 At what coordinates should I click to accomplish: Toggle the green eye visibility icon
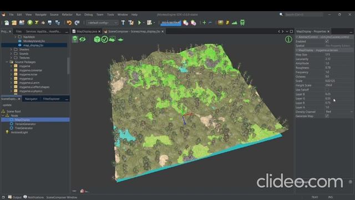coord(83,39)
